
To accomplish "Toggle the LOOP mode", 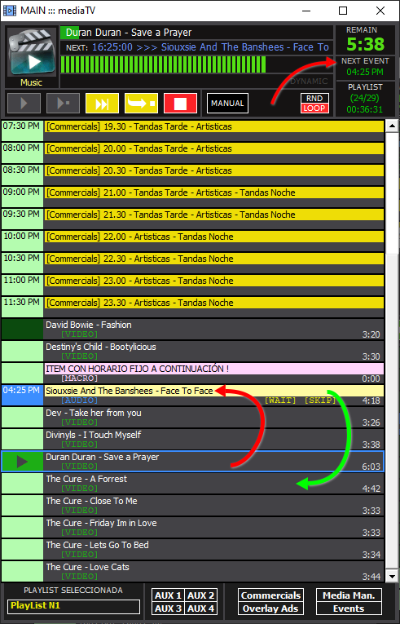I will (x=314, y=108).
